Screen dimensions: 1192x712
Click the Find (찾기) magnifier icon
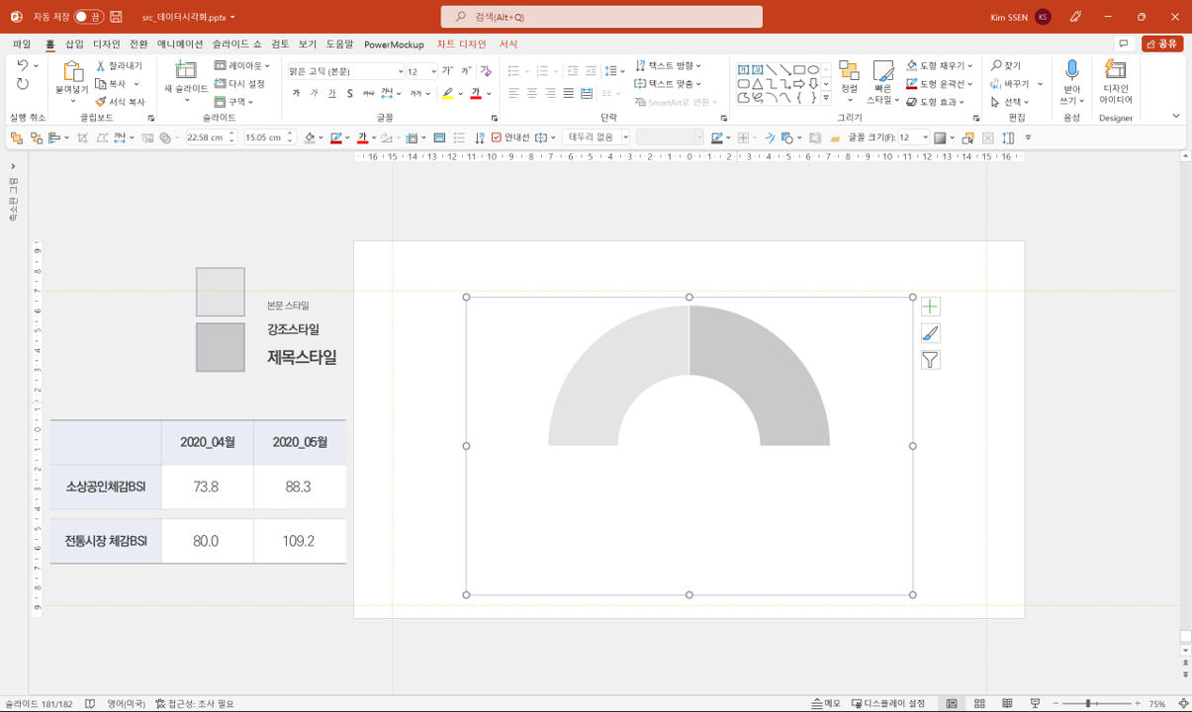(x=996, y=65)
